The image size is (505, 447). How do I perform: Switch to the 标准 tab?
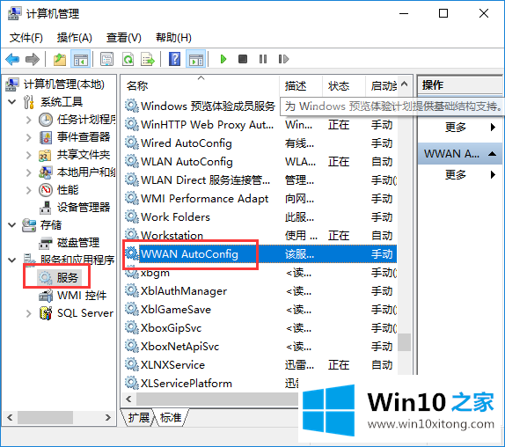click(171, 418)
